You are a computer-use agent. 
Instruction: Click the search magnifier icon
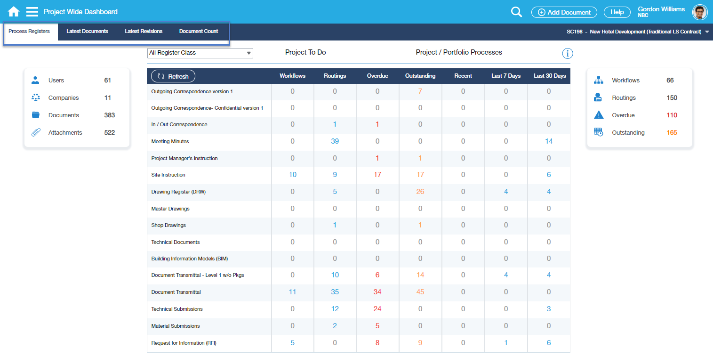pos(516,12)
